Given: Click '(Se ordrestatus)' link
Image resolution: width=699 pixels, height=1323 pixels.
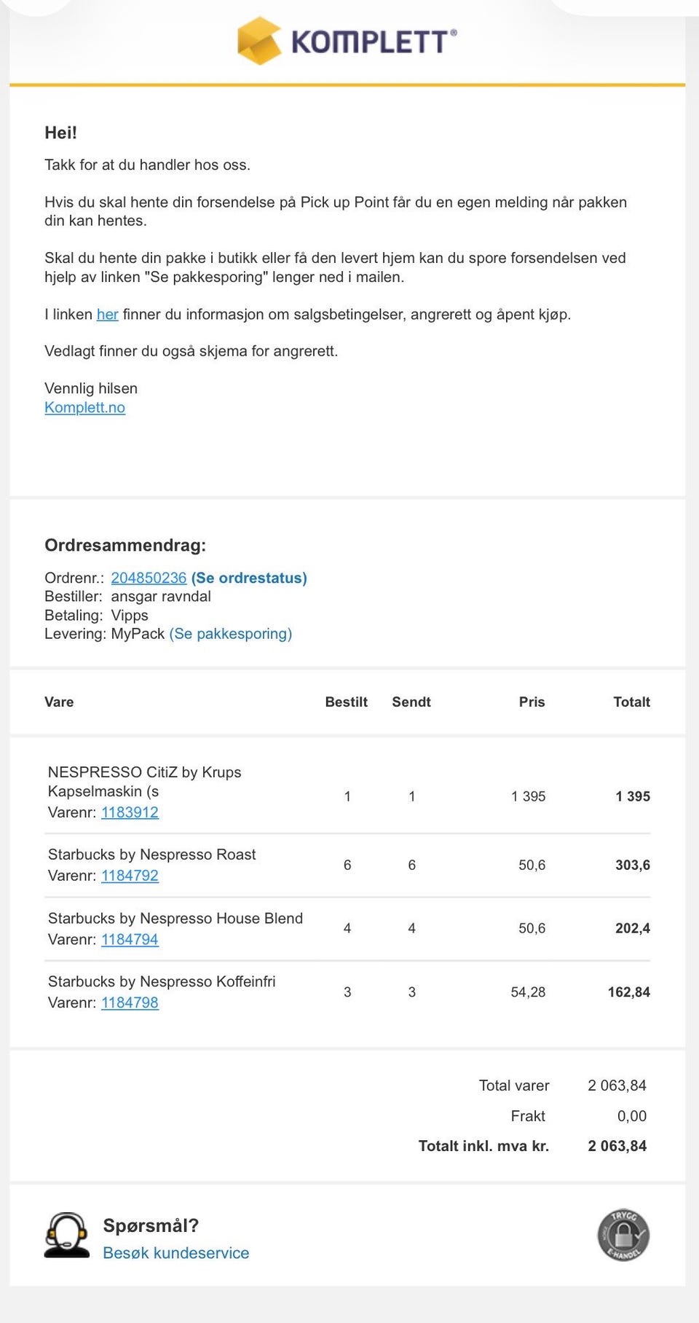Looking at the screenshot, I should click(x=249, y=578).
